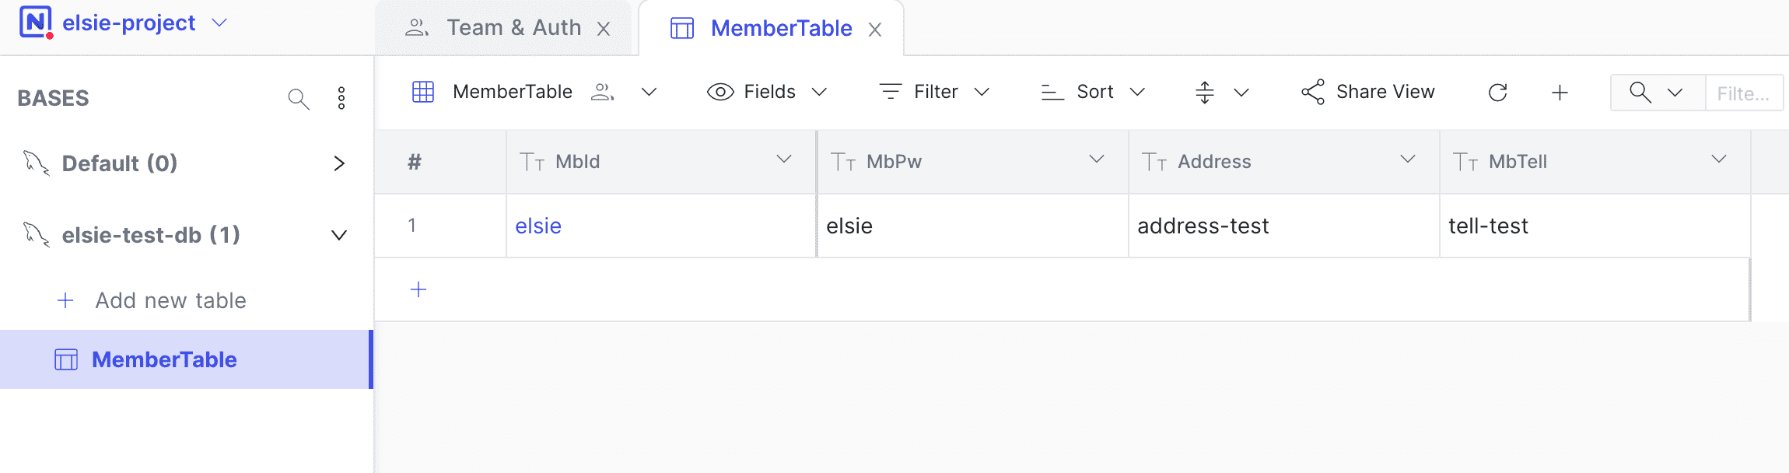Click the filter query input field
Viewport: 1789px width, 473px height.
point(1743,93)
